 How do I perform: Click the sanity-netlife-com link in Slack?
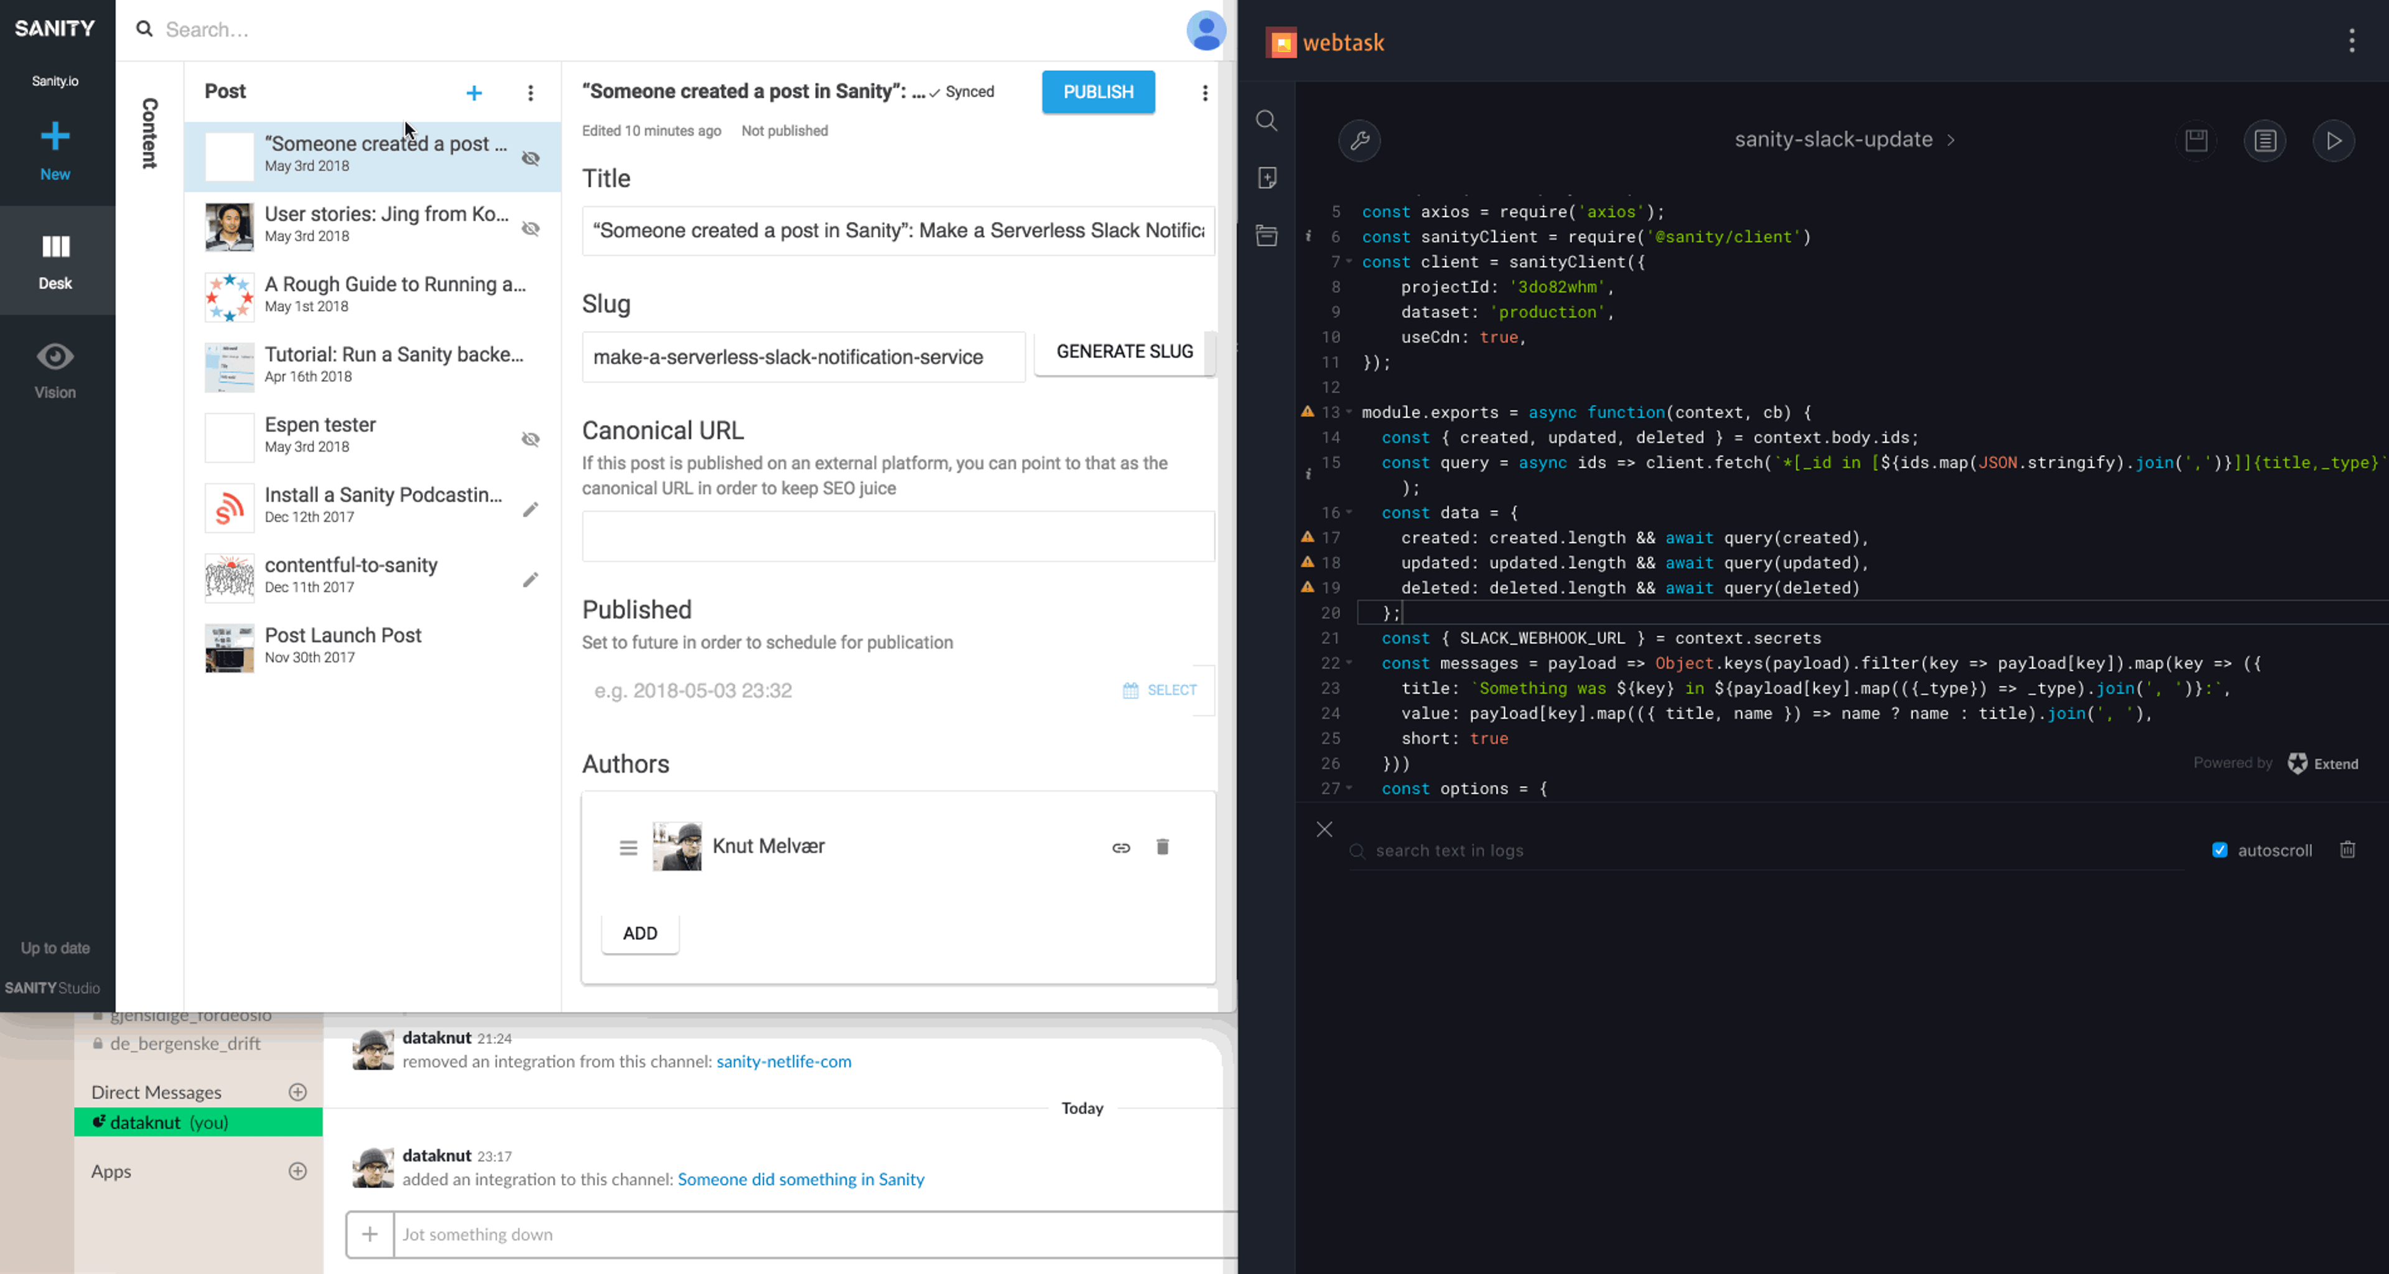(784, 1061)
